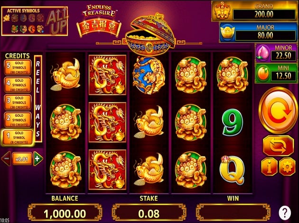
Task: Open help with the question mark icon
Action: [285, 212]
